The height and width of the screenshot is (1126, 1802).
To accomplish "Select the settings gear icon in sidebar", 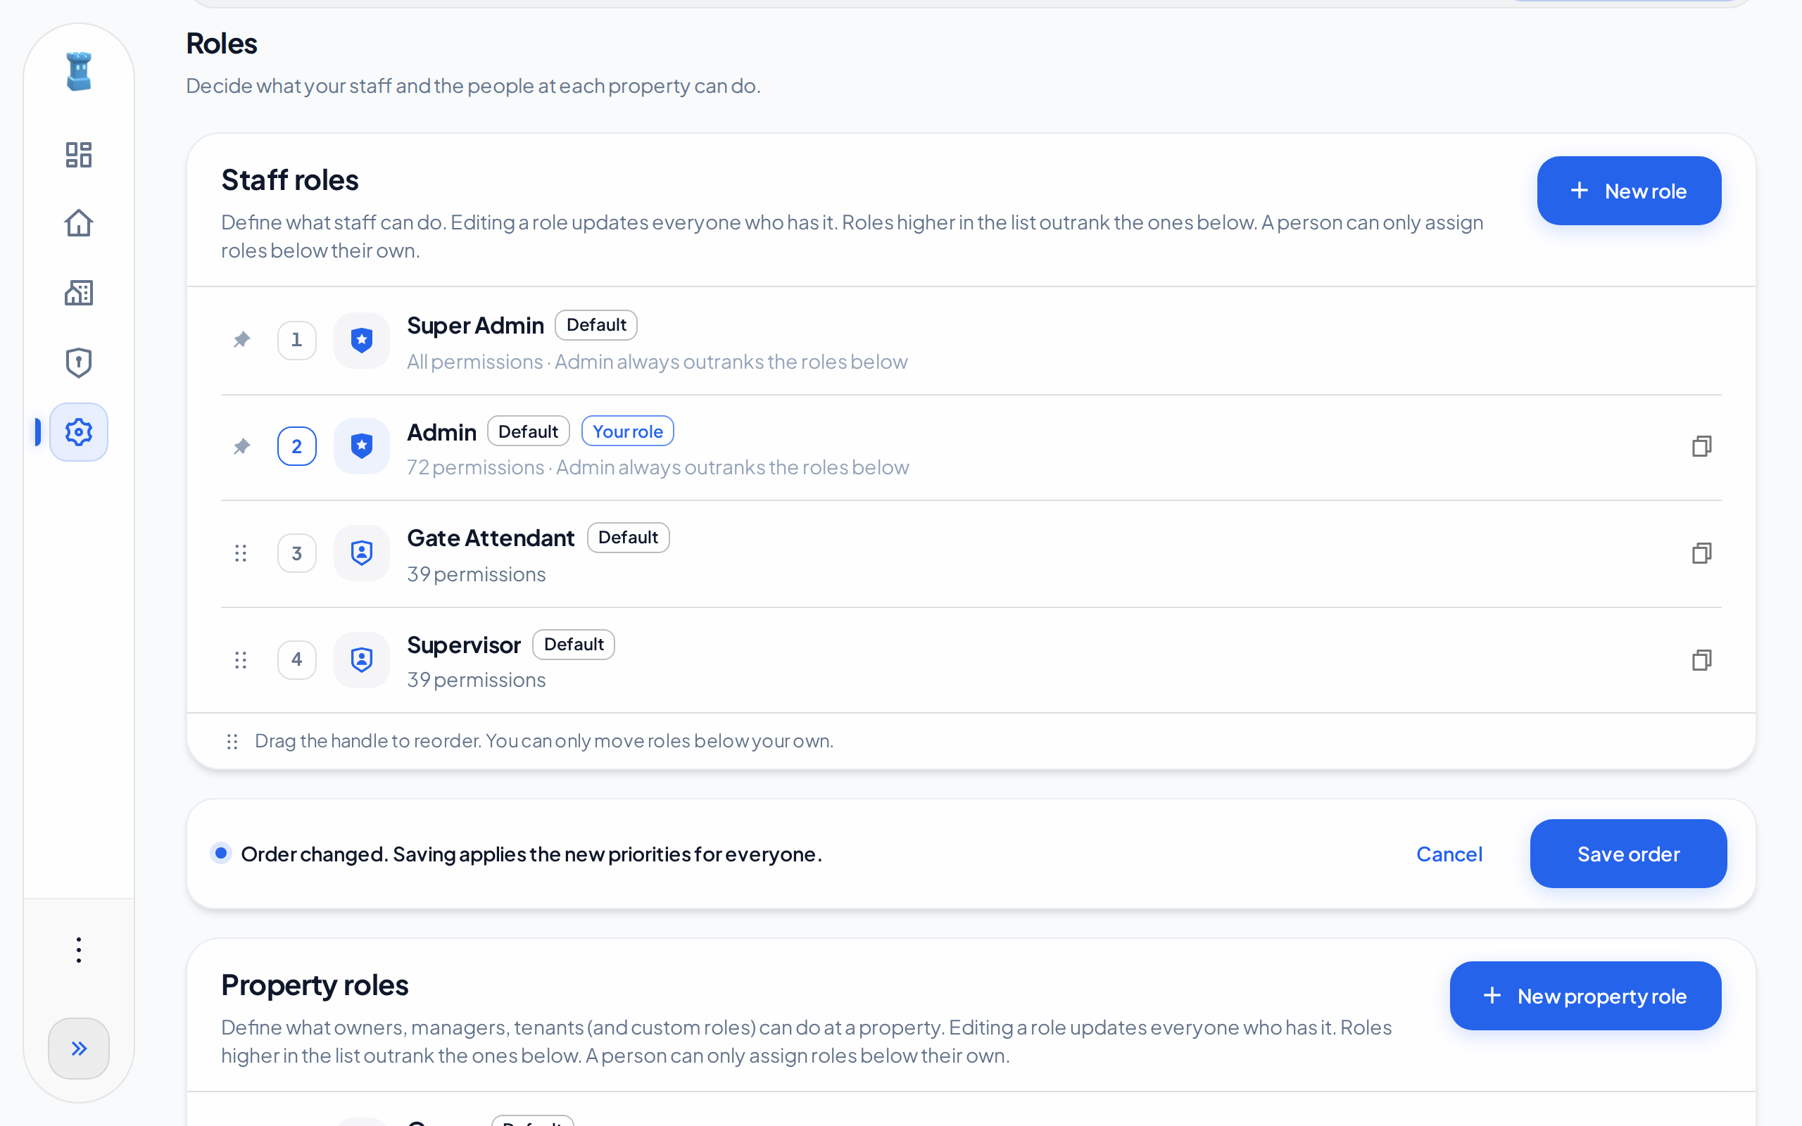I will [x=79, y=432].
